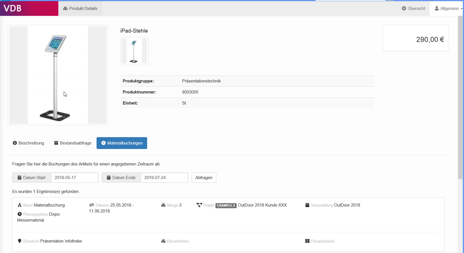Click the archive box icon on Bestandsabfrage
This screenshot has height=253, width=464.
tap(56, 143)
